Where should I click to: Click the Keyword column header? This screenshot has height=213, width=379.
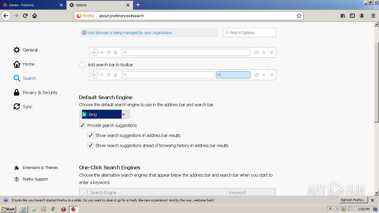tap(251, 192)
